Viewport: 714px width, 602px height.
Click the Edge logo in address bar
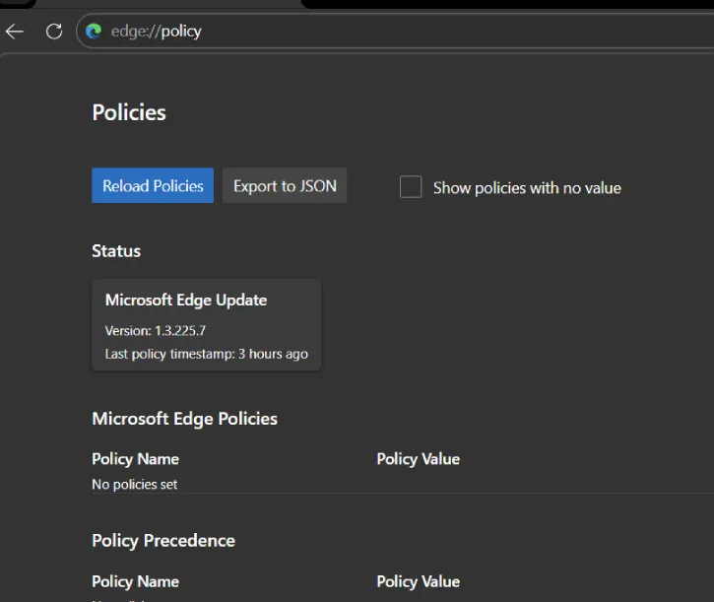click(x=94, y=31)
